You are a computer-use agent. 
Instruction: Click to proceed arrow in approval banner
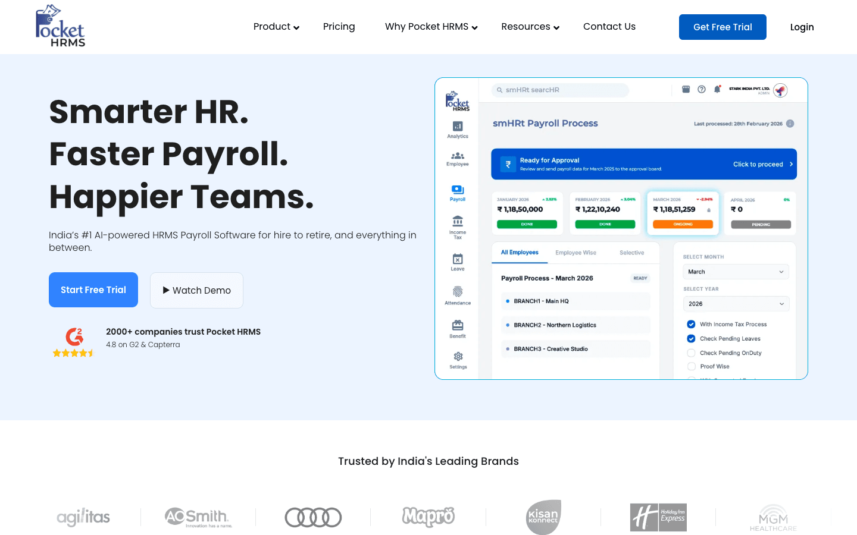point(791,164)
